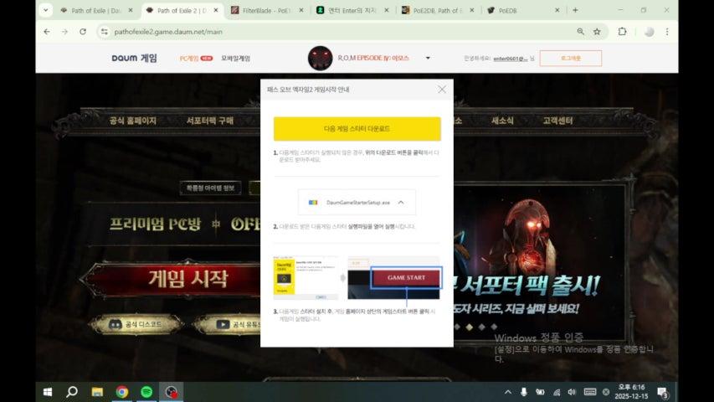Click the zoom magnifier icon in address bar
This screenshot has width=714, height=402.
[580, 31]
